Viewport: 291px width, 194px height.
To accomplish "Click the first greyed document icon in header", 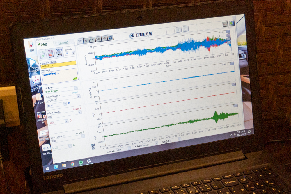I will click(179, 30).
